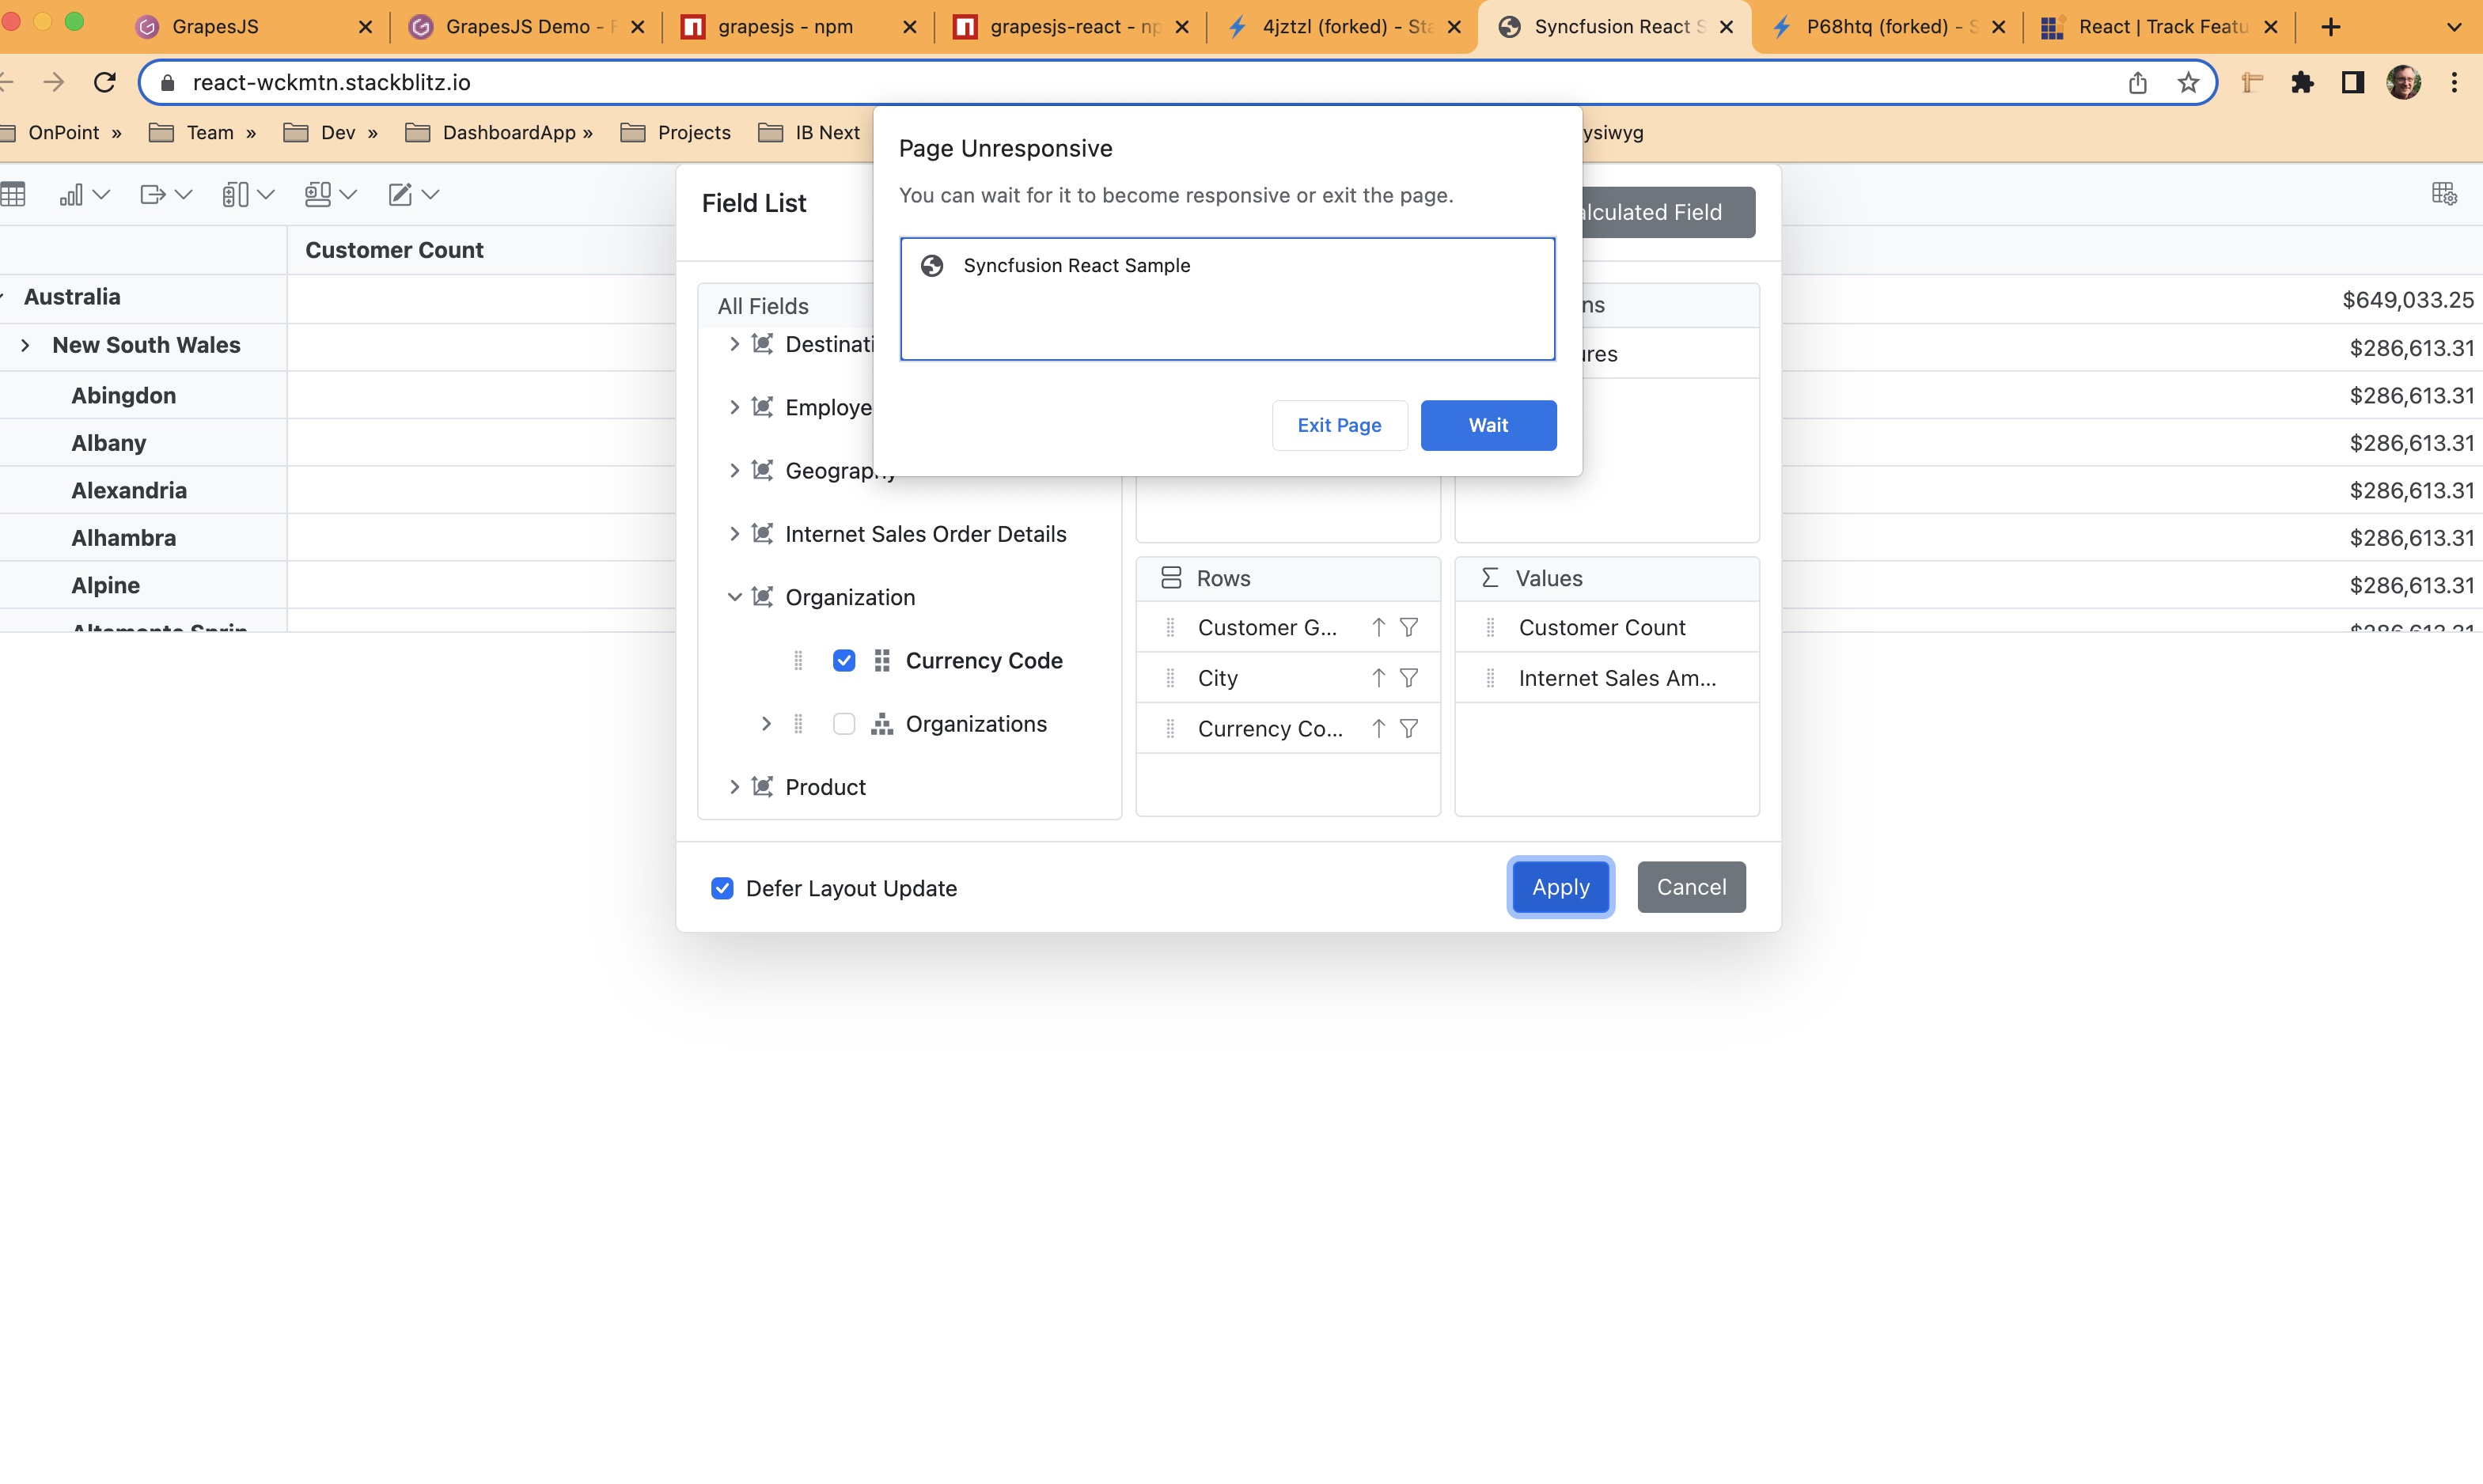Open the chart type toolbar icon

[x=72, y=194]
